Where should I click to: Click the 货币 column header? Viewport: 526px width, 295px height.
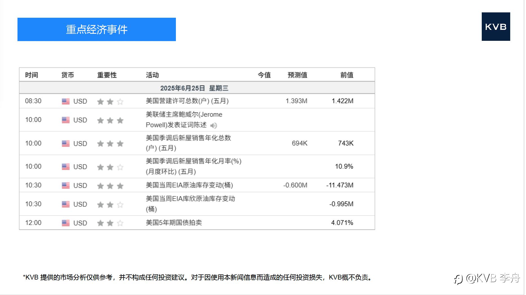click(x=68, y=75)
